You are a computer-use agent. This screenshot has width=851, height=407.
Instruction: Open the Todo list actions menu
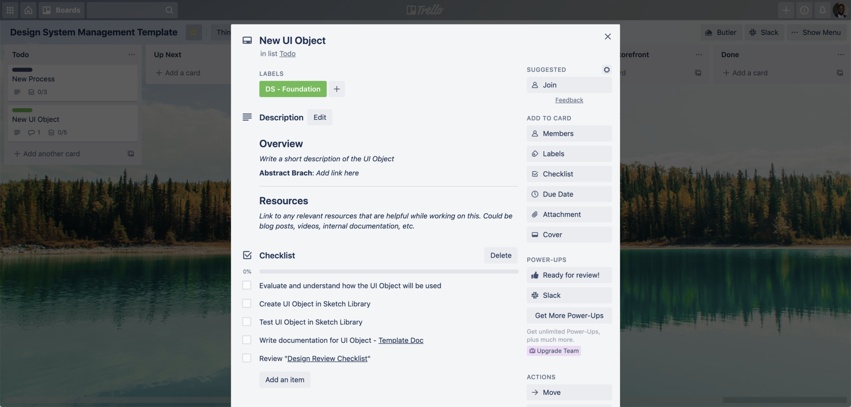coord(132,54)
